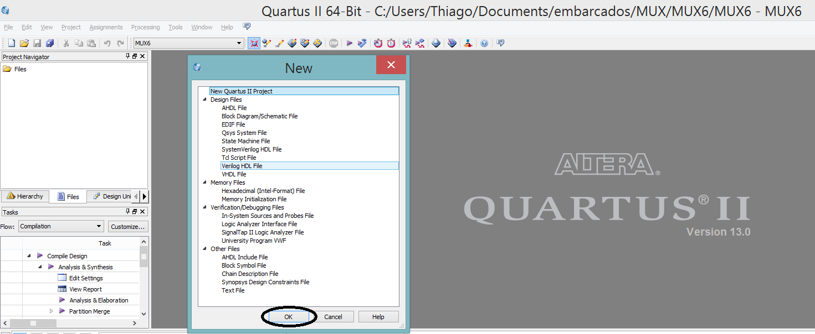Open the Assignments menu
Image resolution: width=815 pixels, height=334 pixels.
pyautogui.click(x=106, y=27)
